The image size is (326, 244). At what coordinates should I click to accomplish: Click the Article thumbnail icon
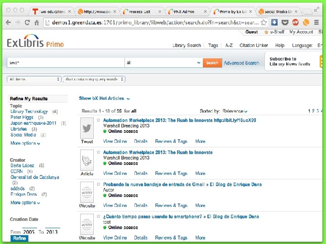[x=87, y=160]
